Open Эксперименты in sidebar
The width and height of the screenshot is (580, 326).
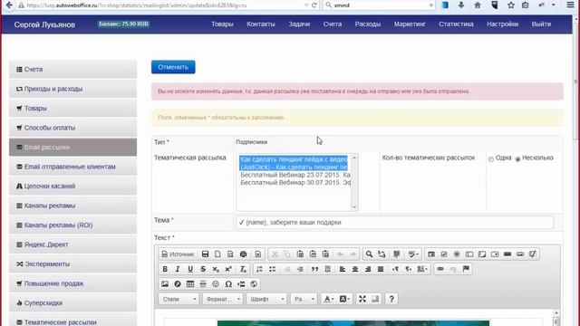[x=72, y=264]
